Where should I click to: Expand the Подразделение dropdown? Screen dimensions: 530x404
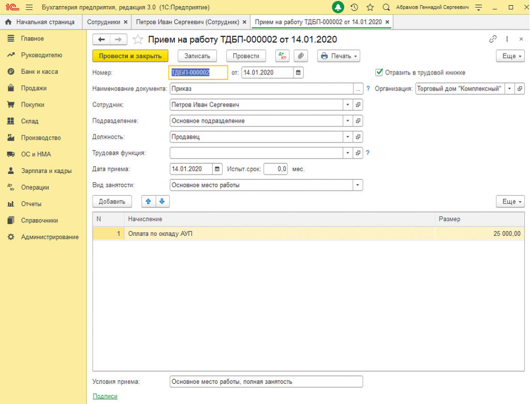click(x=347, y=121)
